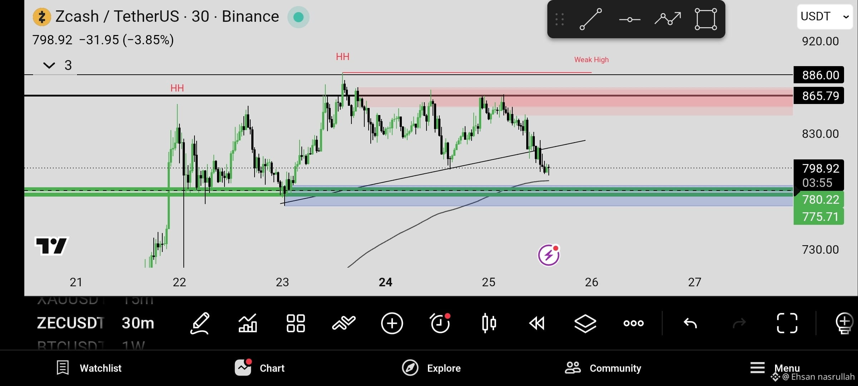Enter fullscreen chart mode
Viewport: 858px width, 386px height.
coord(787,323)
